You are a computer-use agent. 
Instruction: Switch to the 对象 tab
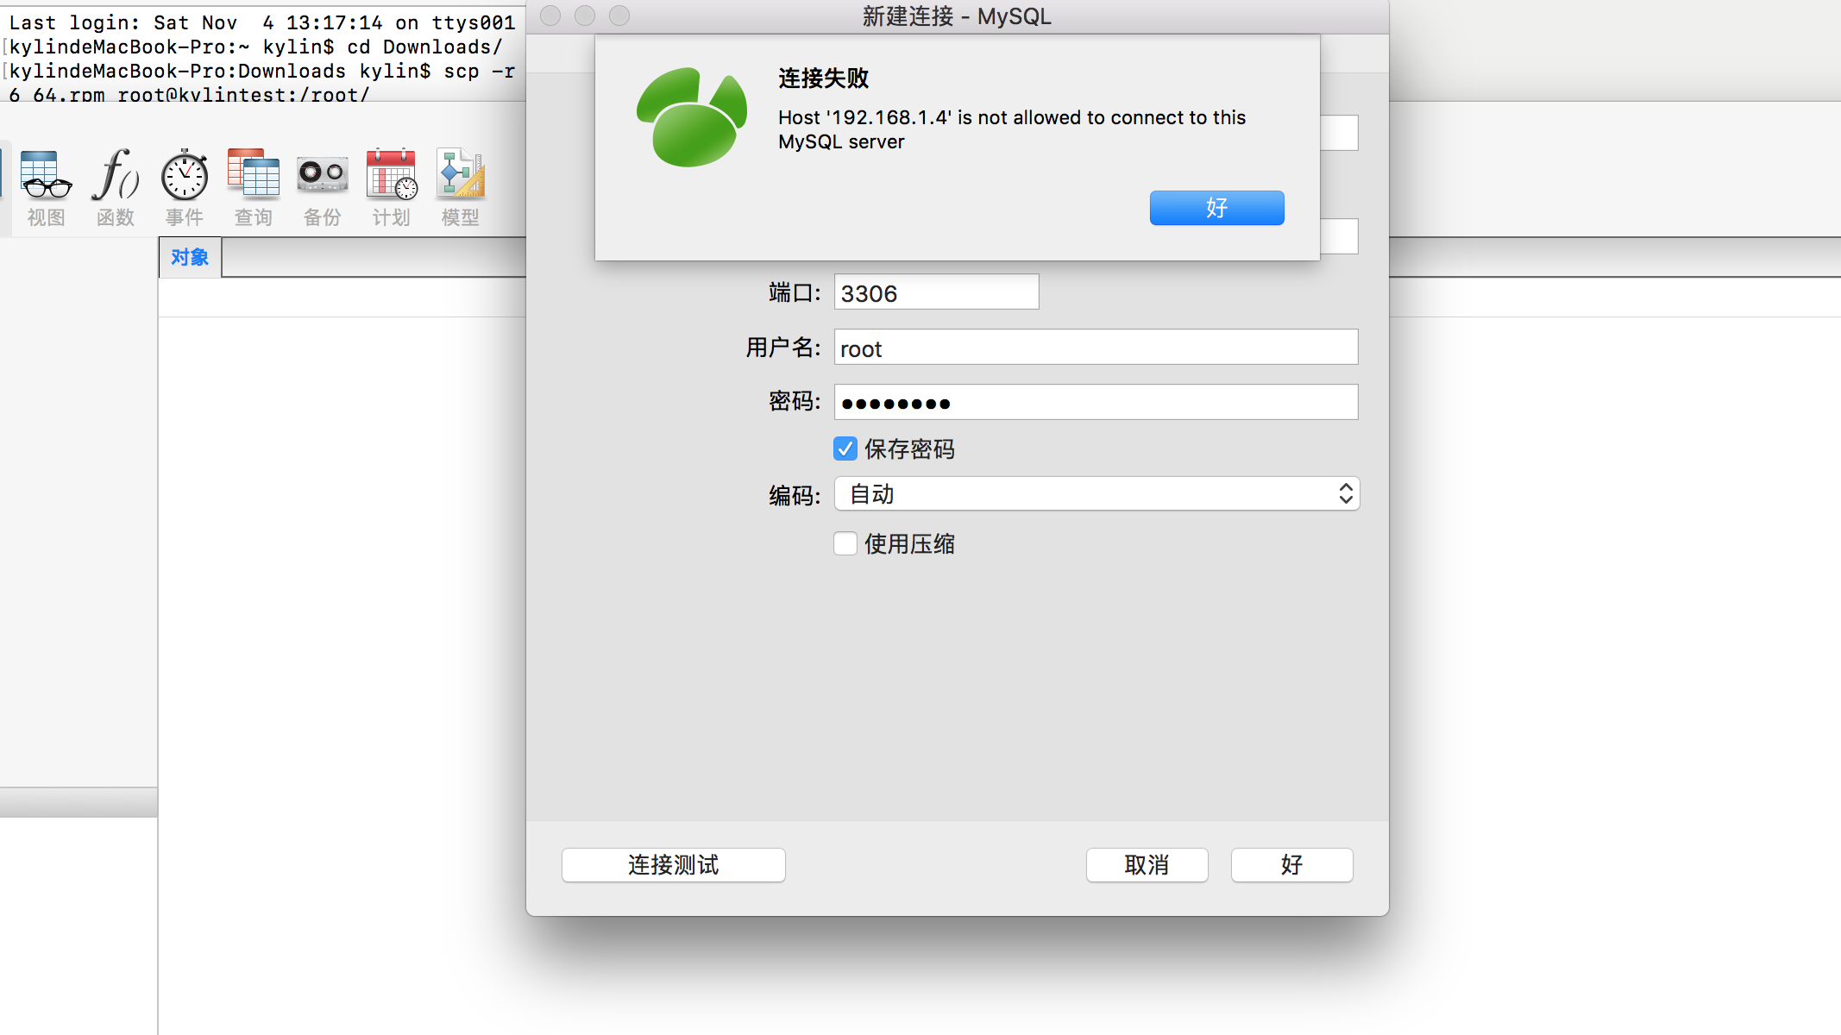coord(190,257)
